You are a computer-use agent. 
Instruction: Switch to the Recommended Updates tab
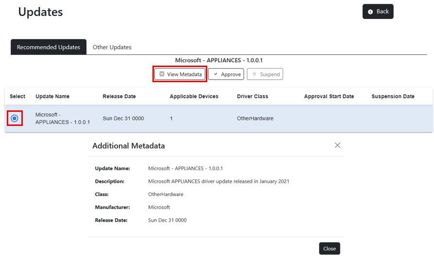pos(49,47)
